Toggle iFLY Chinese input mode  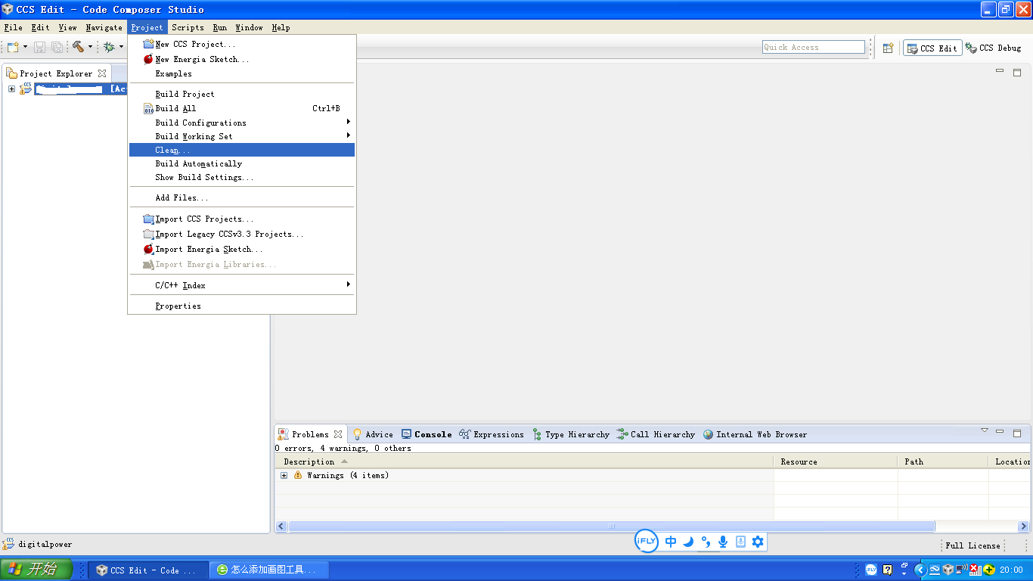pyautogui.click(x=671, y=542)
